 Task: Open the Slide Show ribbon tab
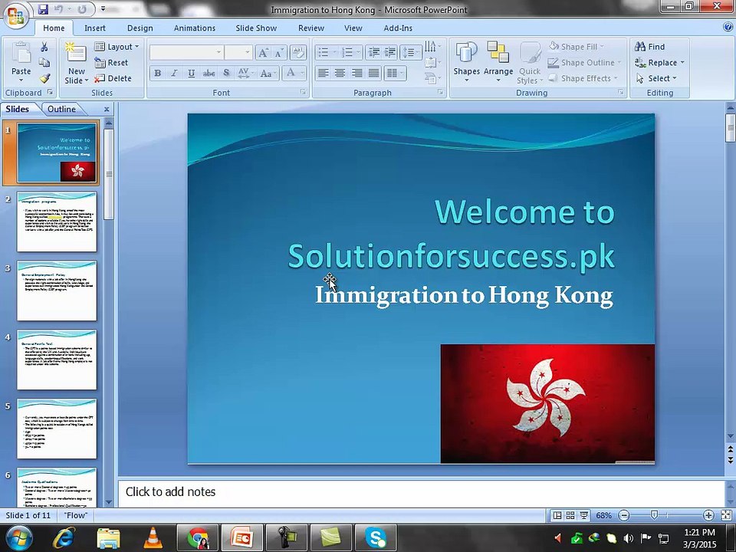click(256, 28)
